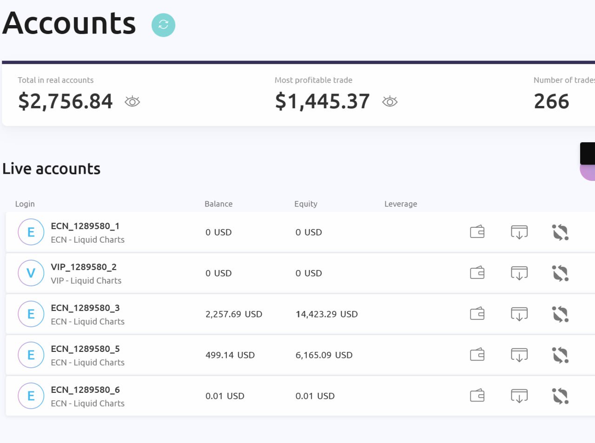Toggle visibility of Most profitable trade amount
The width and height of the screenshot is (595, 443).
(390, 101)
